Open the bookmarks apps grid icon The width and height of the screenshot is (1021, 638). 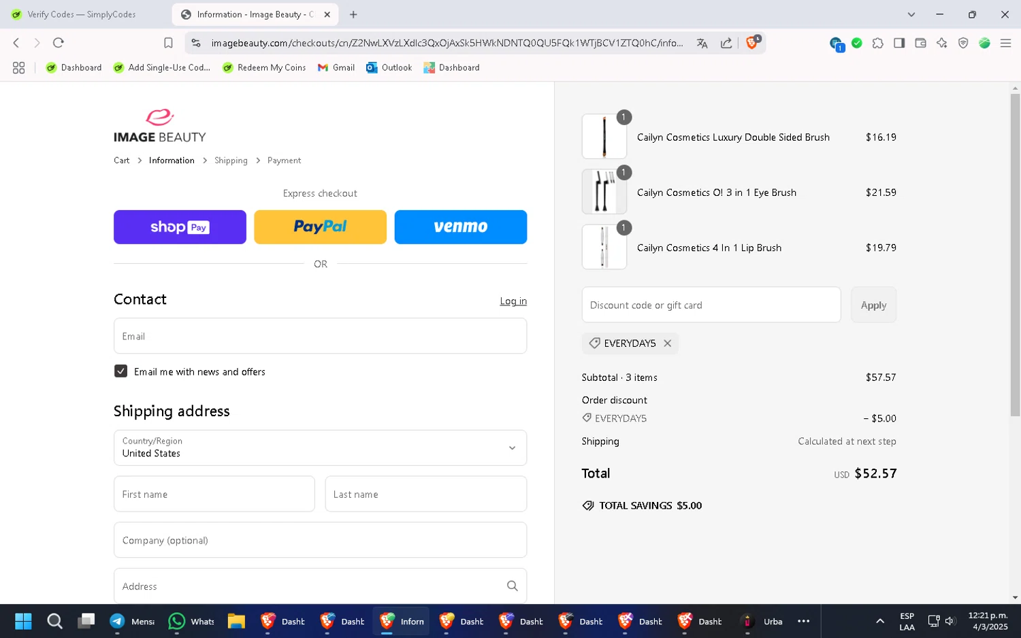coord(18,67)
